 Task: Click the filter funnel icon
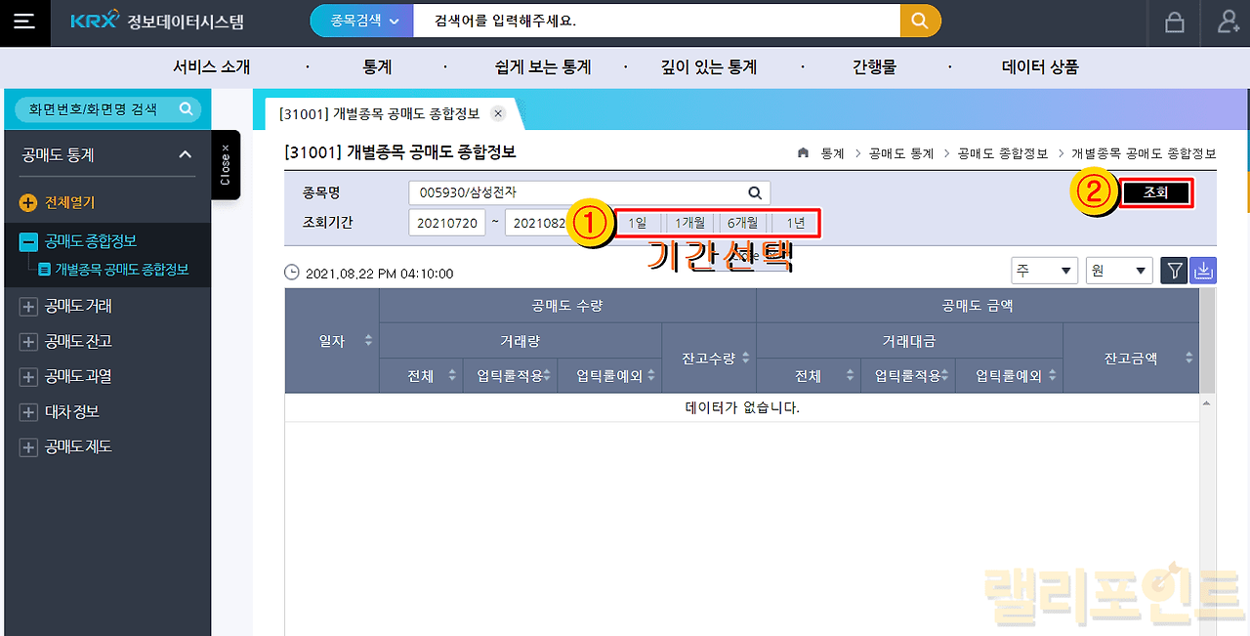click(1173, 271)
